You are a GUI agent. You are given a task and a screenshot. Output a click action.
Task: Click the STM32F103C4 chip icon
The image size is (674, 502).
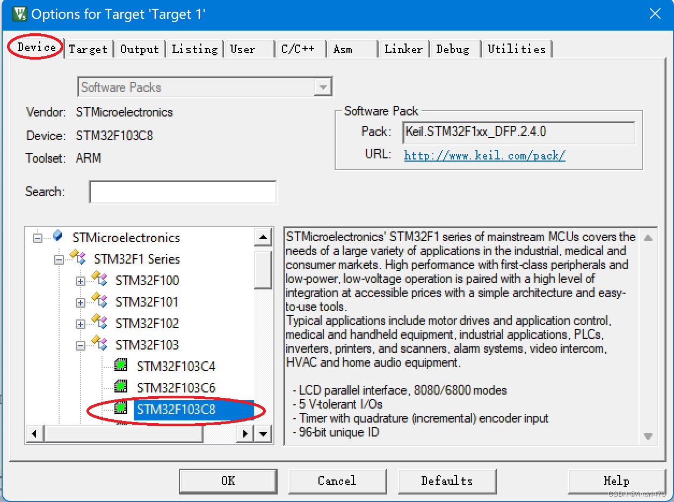[x=121, y=366]
